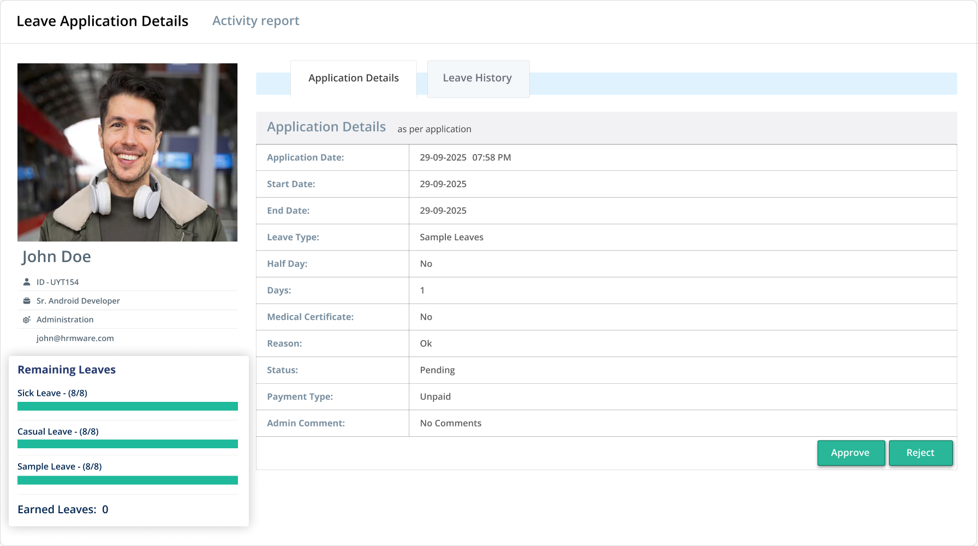
Task: Click the briefcase icon next to Sr. Android Developer
Action: (x=26, y=301)
